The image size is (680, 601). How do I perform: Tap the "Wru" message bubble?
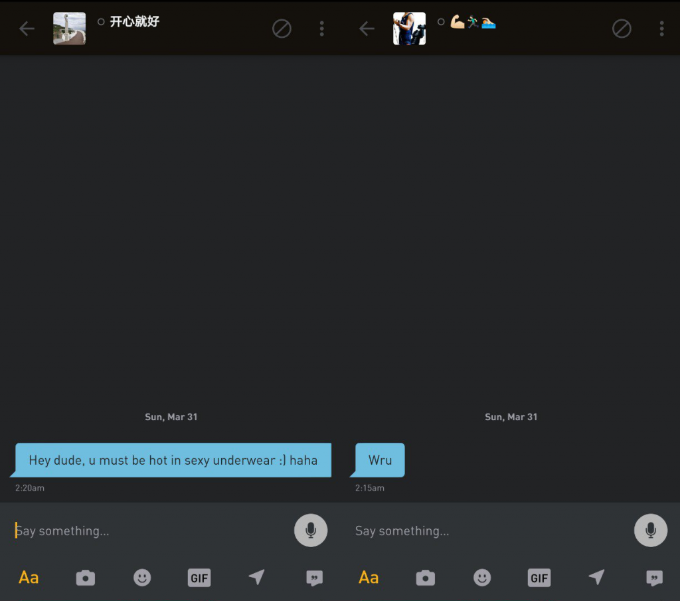380,460
